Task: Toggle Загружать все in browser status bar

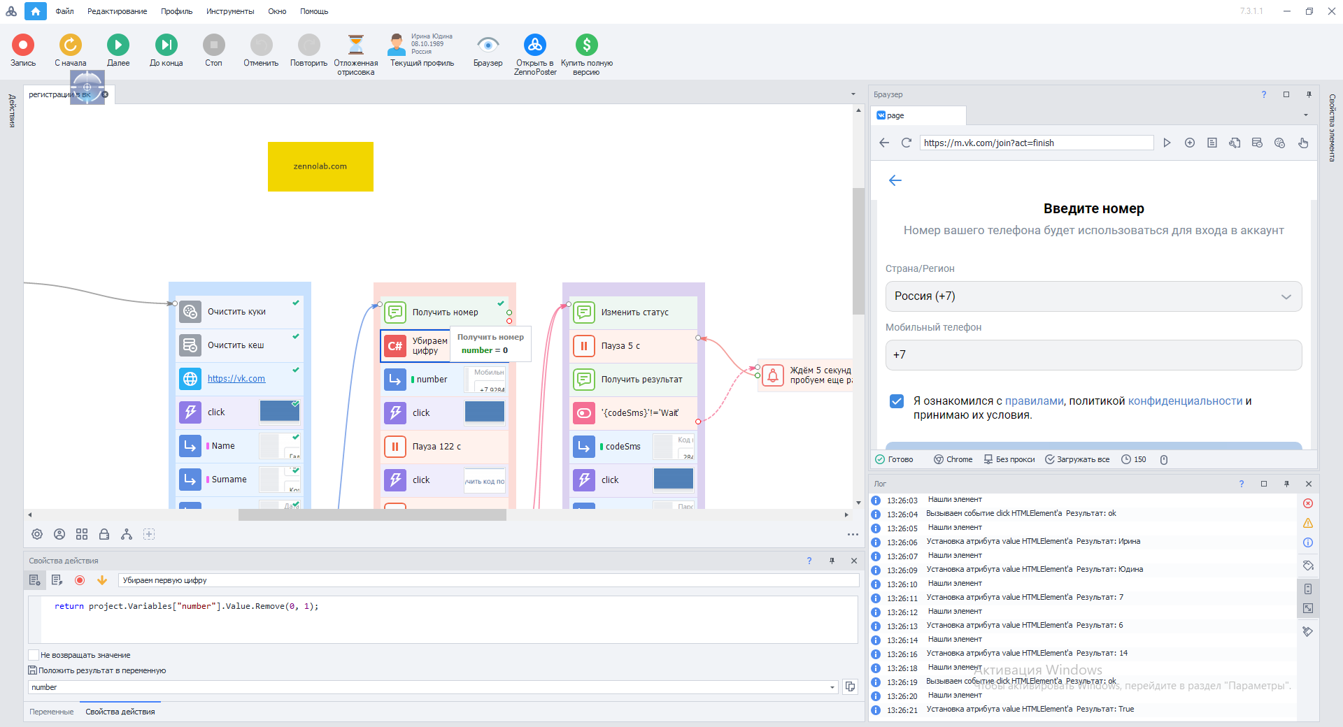Action: [1077, 459]
